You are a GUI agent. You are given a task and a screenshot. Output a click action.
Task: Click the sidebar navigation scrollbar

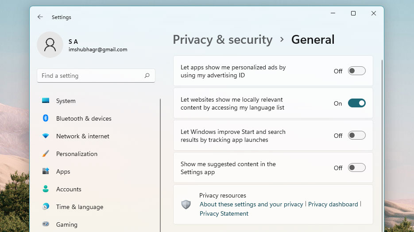[x=160, y=165]
